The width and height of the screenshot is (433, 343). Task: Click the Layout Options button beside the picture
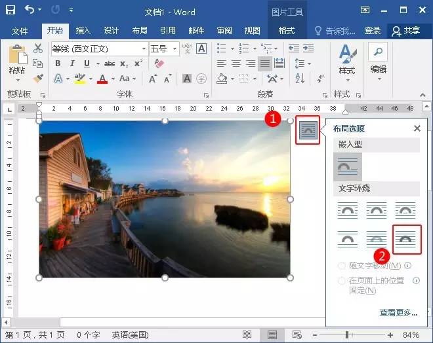[308, 130]
